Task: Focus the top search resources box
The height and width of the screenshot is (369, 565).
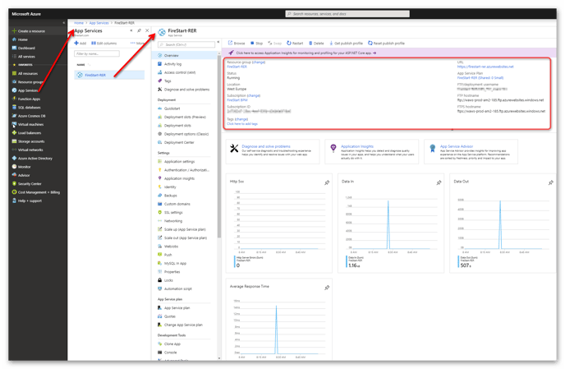Action: click(x=347, y=14)
